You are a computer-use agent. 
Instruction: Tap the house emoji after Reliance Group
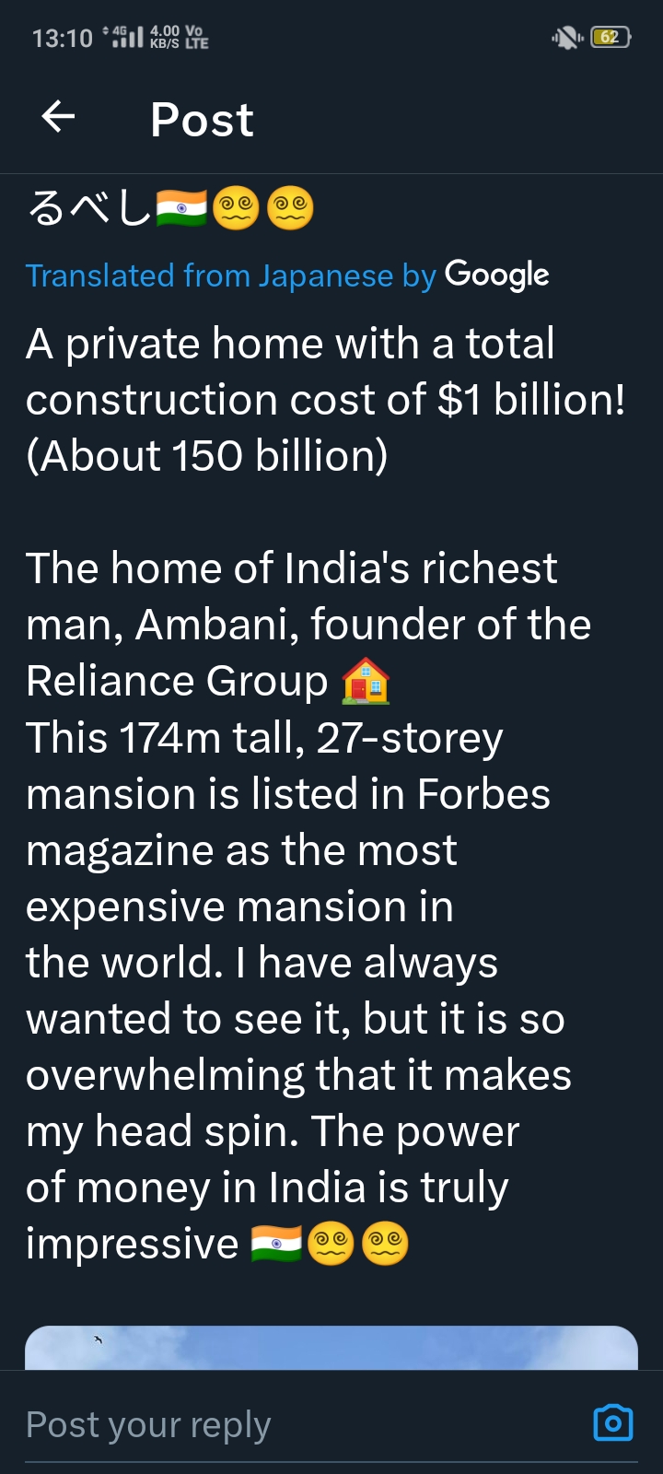[x=366, y=682]
